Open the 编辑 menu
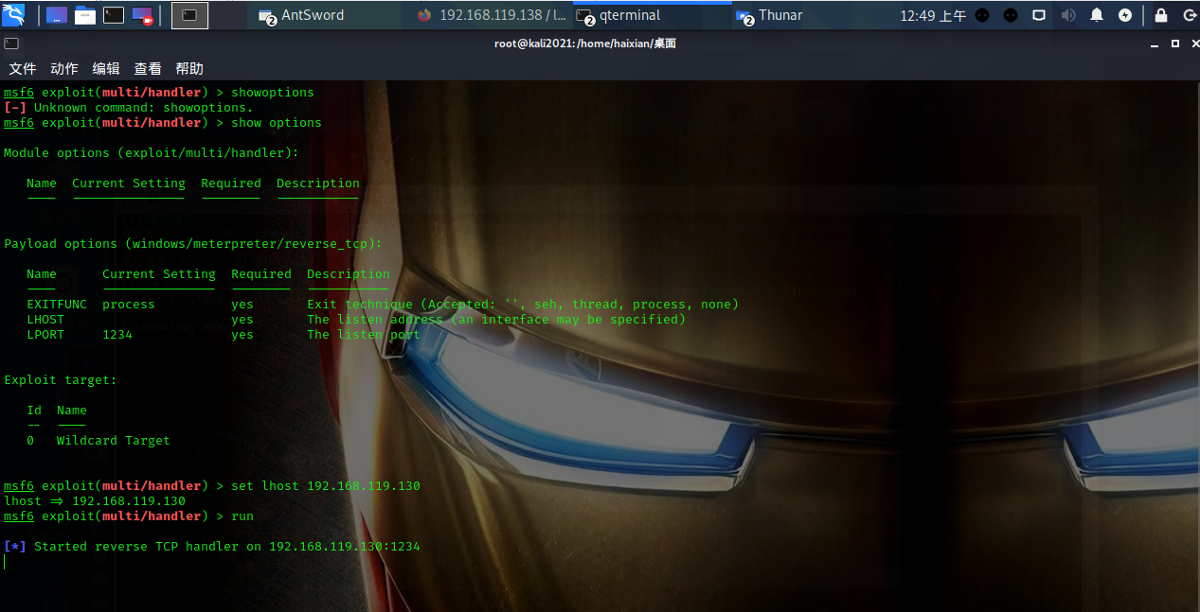Viewport: 1200px width, 612px height. click(x=106, y=68)
